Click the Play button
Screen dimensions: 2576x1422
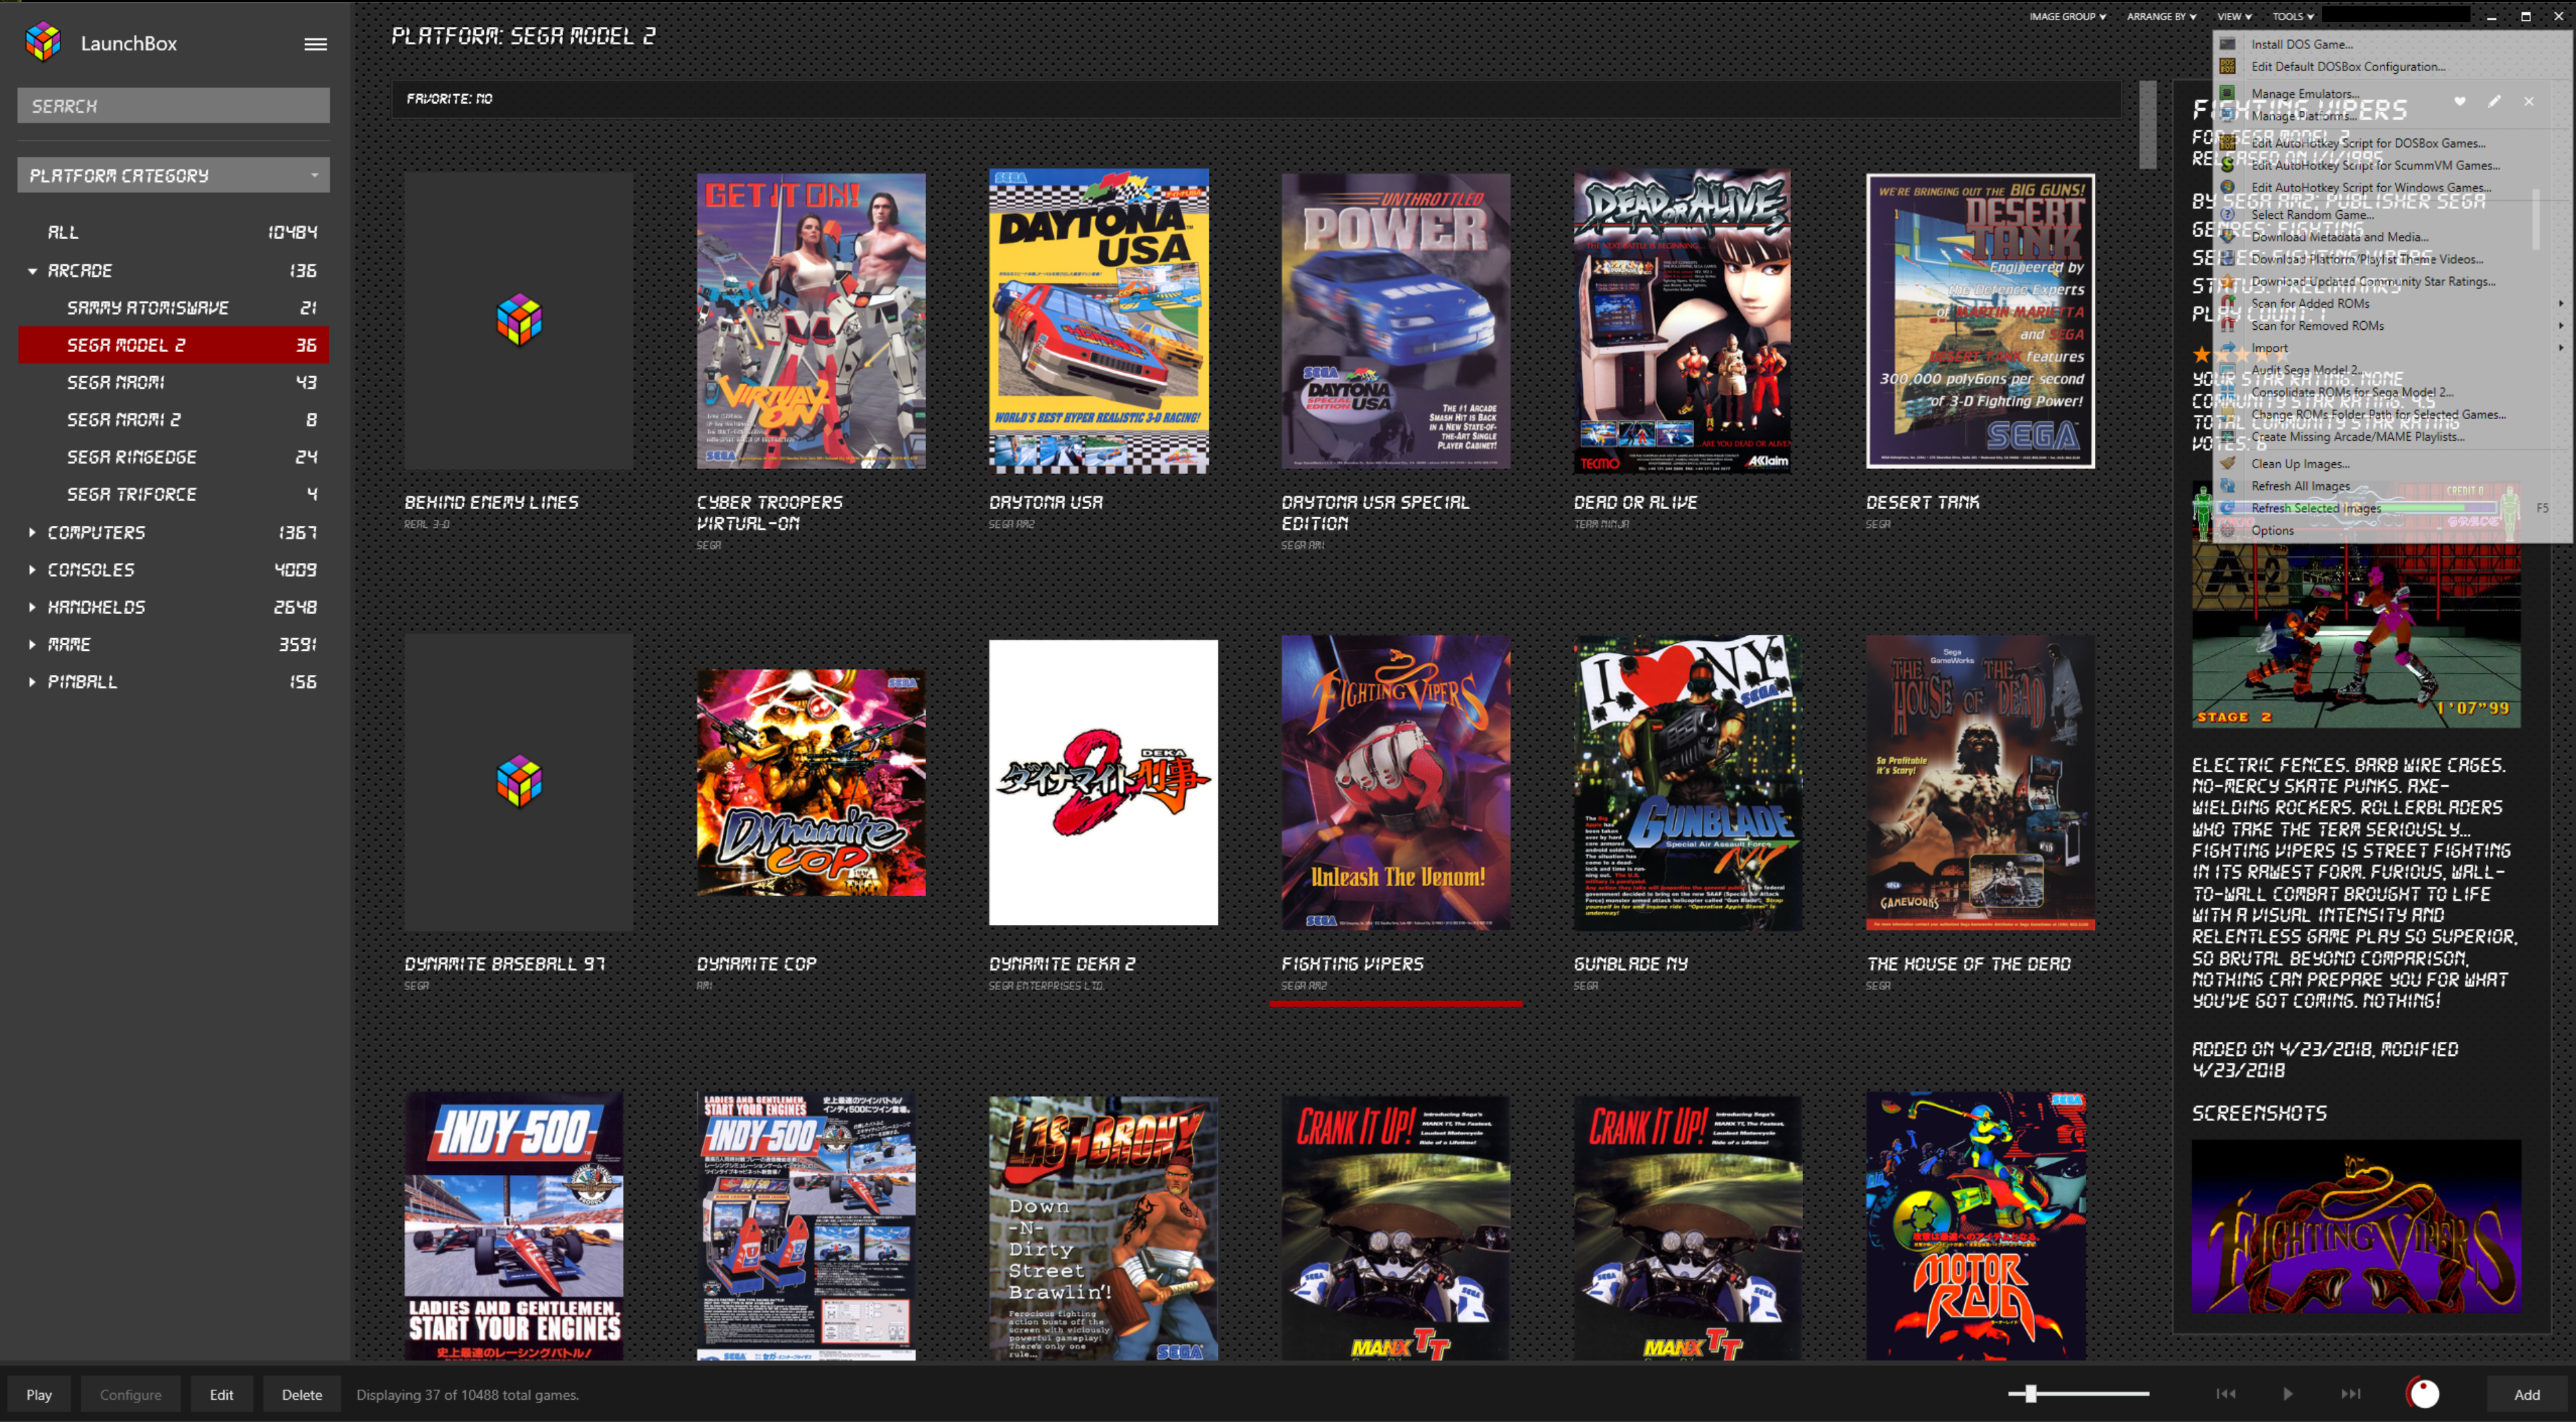39,1394
